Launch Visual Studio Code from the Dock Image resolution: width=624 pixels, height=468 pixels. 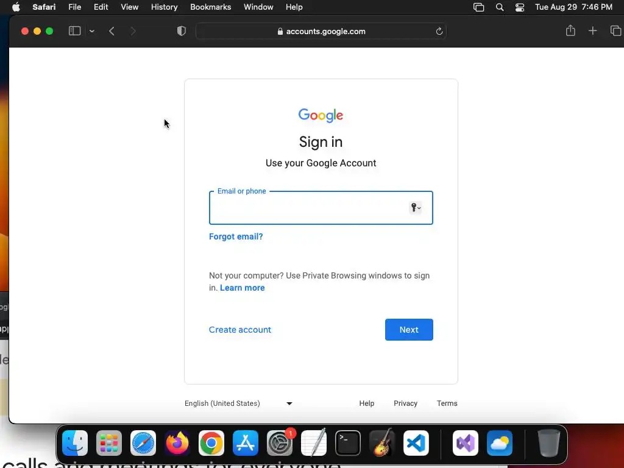[416, 443]
